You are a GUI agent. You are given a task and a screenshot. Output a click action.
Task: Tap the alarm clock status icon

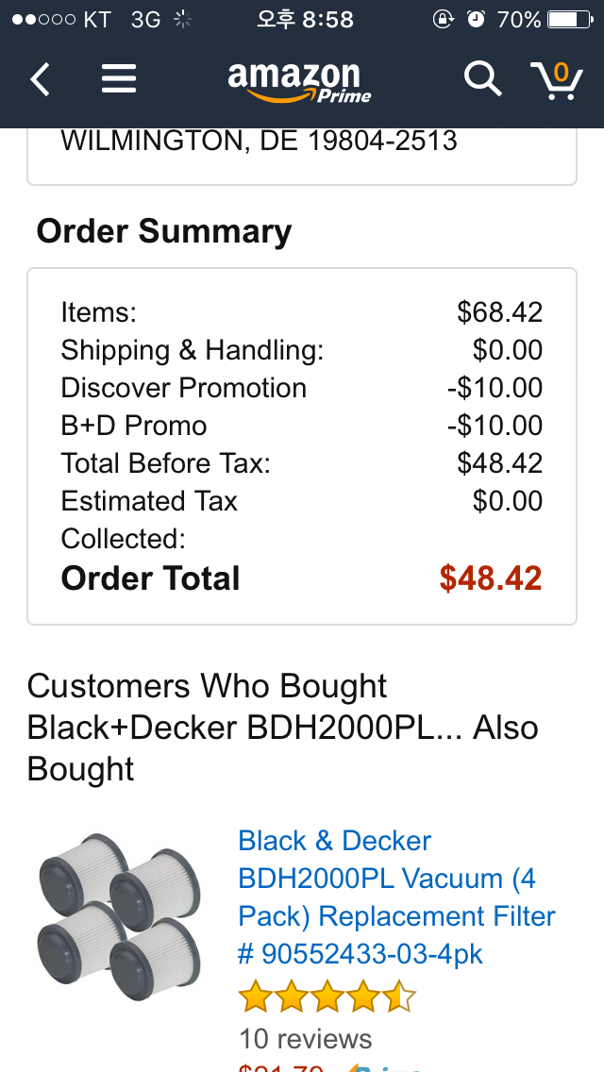[476, 20]
